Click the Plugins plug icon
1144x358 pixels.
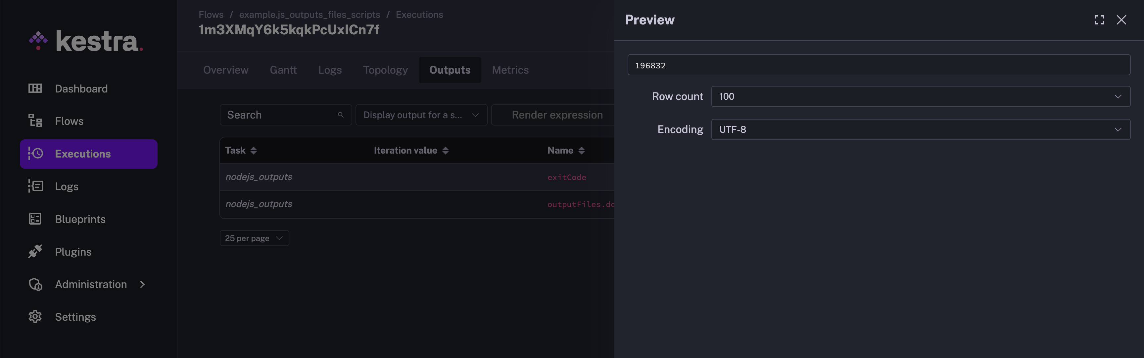pos(35,251)
